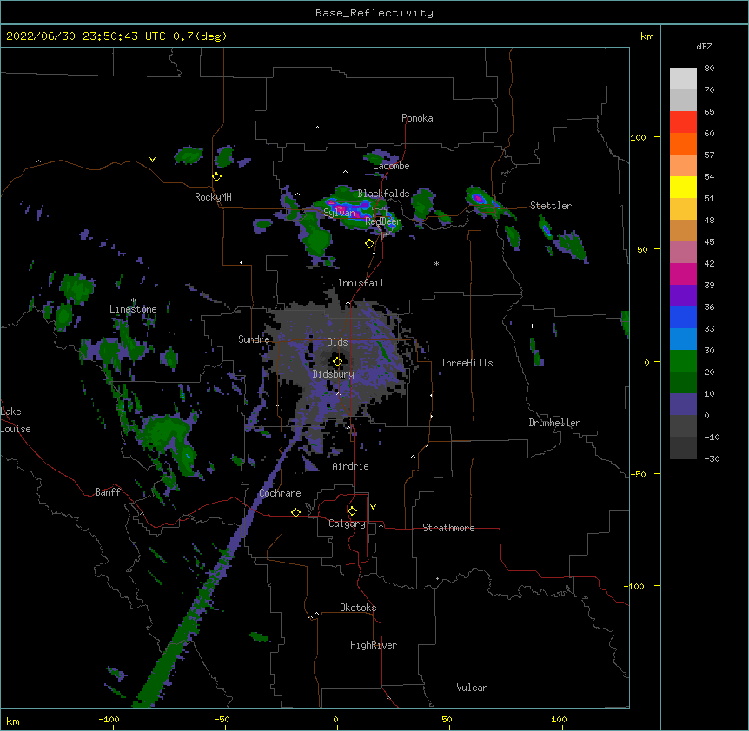Click the RockyMH label

coord(213,197)
